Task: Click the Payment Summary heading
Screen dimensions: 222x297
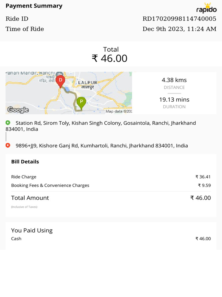Action: tap(34, 6)
